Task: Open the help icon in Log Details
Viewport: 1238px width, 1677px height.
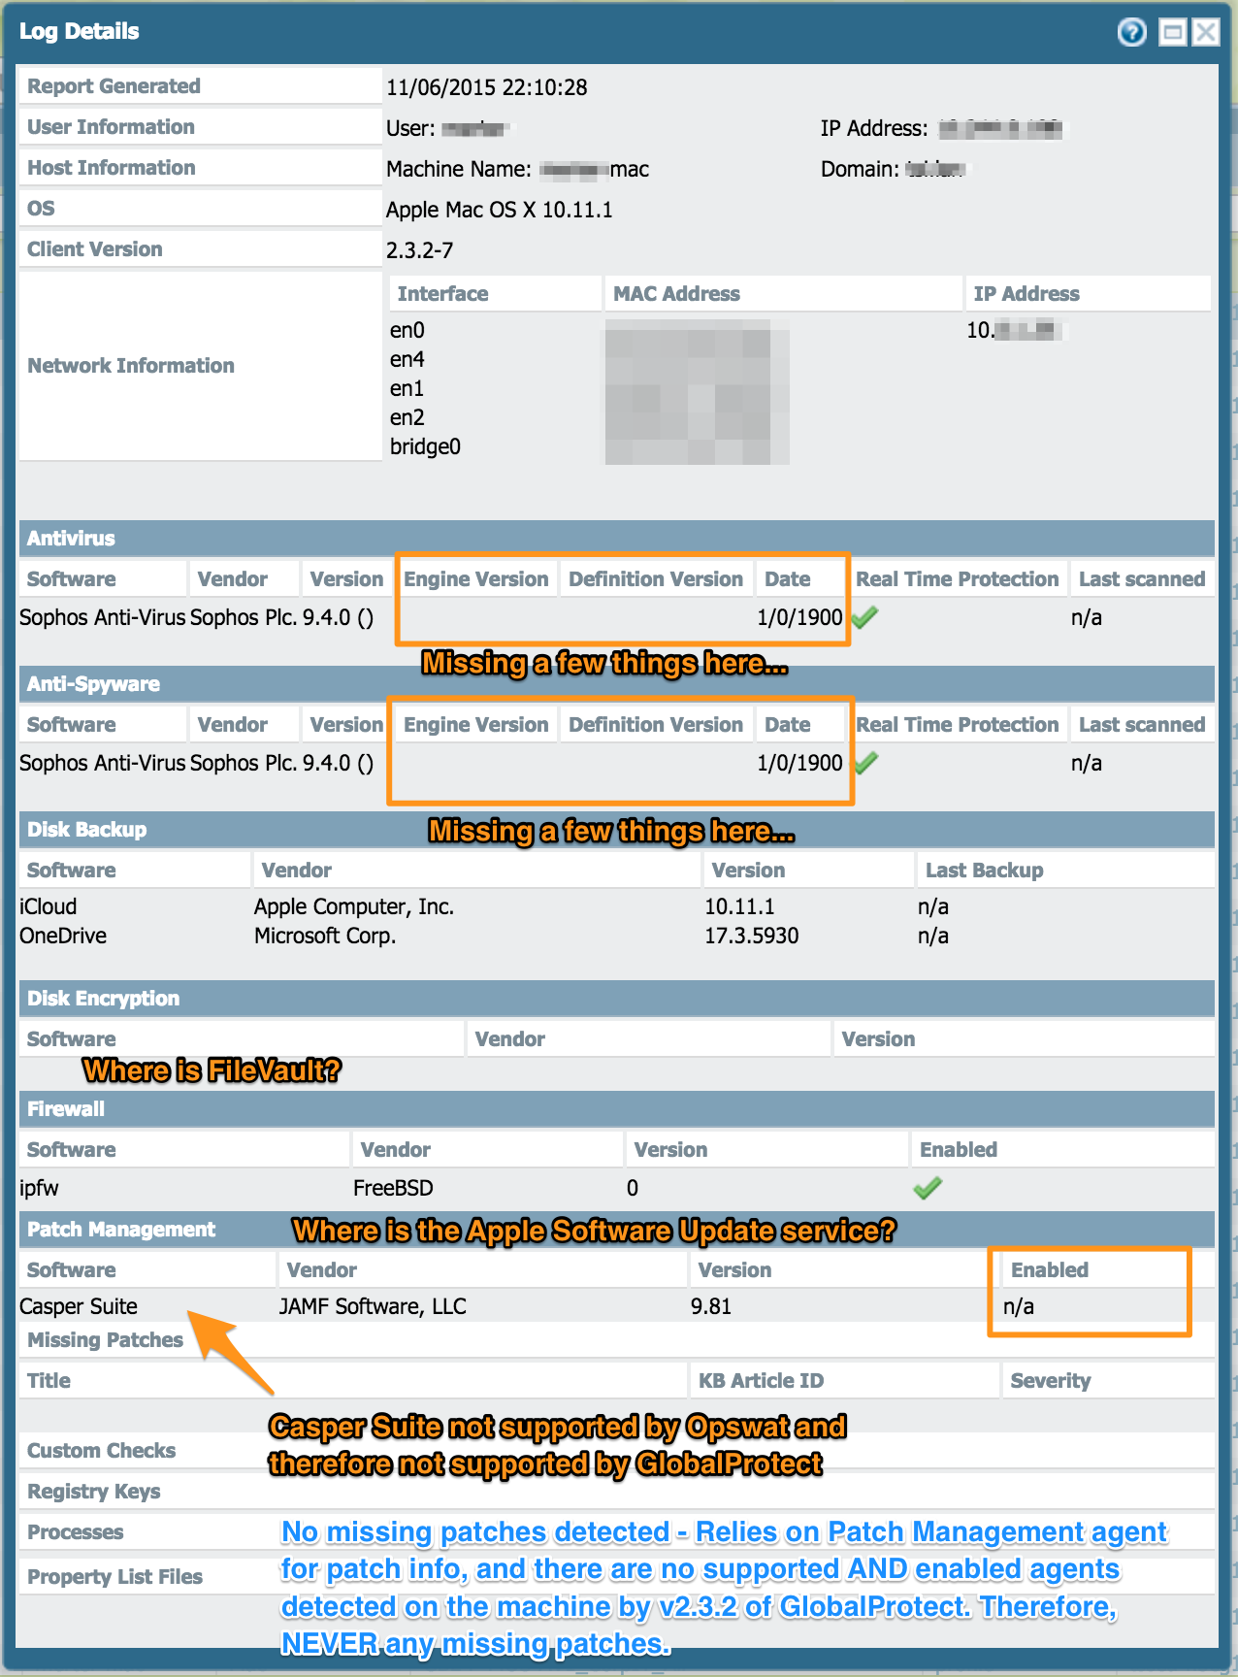Action: click(1131, 32)
